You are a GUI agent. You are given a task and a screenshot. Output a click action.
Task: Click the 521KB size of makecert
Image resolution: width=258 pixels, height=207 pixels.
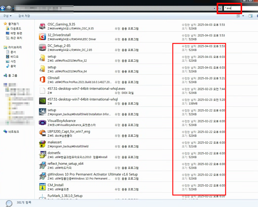coord(193,146)
